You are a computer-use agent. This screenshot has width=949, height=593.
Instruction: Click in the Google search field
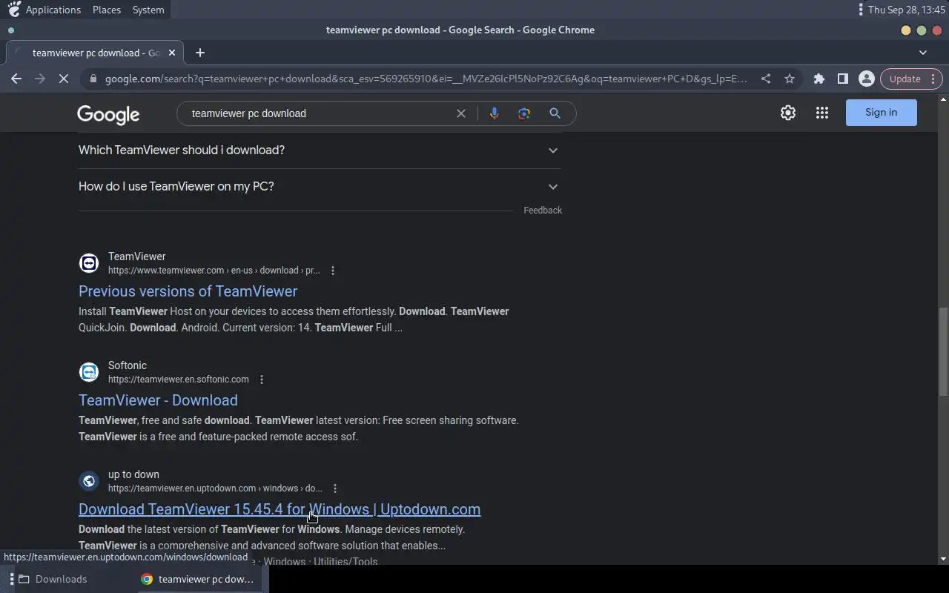[319, 113]
